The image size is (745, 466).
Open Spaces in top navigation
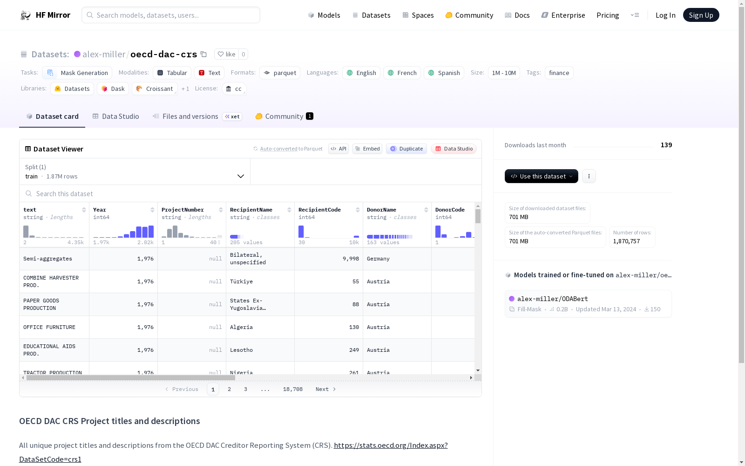(x=418, y=15)
